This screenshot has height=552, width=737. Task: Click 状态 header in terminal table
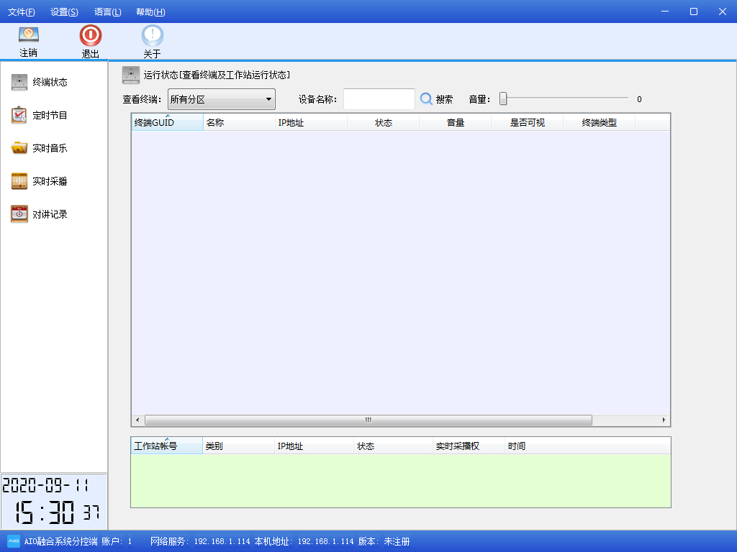[x=383, y=122]
